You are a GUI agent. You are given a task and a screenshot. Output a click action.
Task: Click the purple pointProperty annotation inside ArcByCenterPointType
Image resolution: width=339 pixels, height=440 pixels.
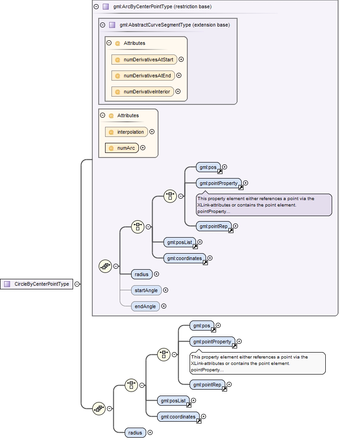(264, 205)
